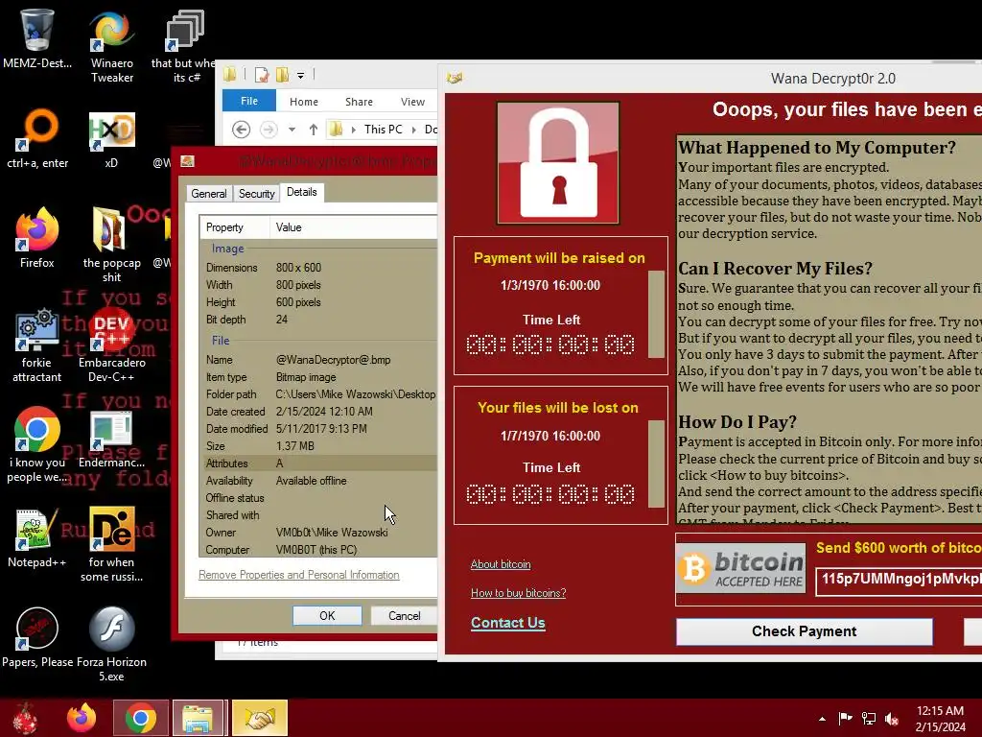The width and height of the screenshot is (982, 737).
Task: Open the View ribbon tab in Explorer
Action: point(412,102)
